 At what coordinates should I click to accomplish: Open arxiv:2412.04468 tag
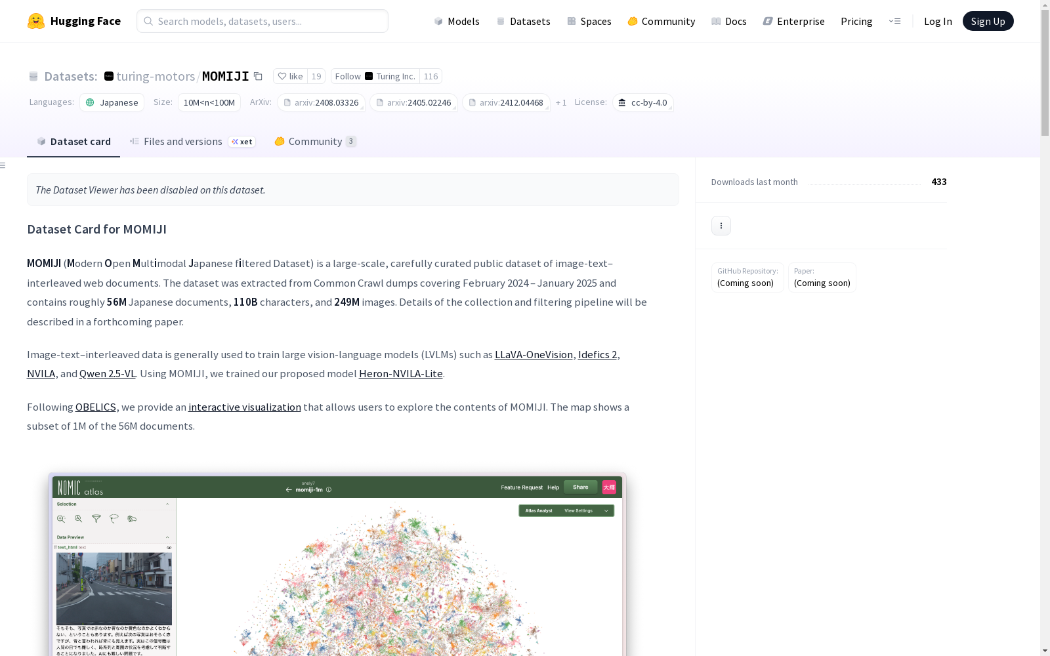[x=506, y=102]
